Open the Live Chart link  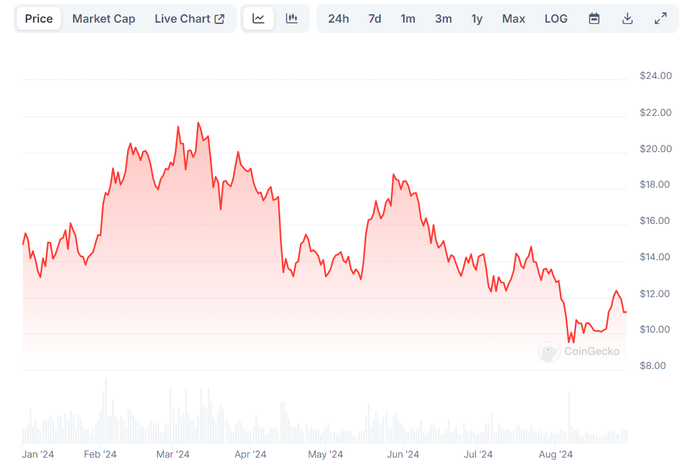[182, 19]
